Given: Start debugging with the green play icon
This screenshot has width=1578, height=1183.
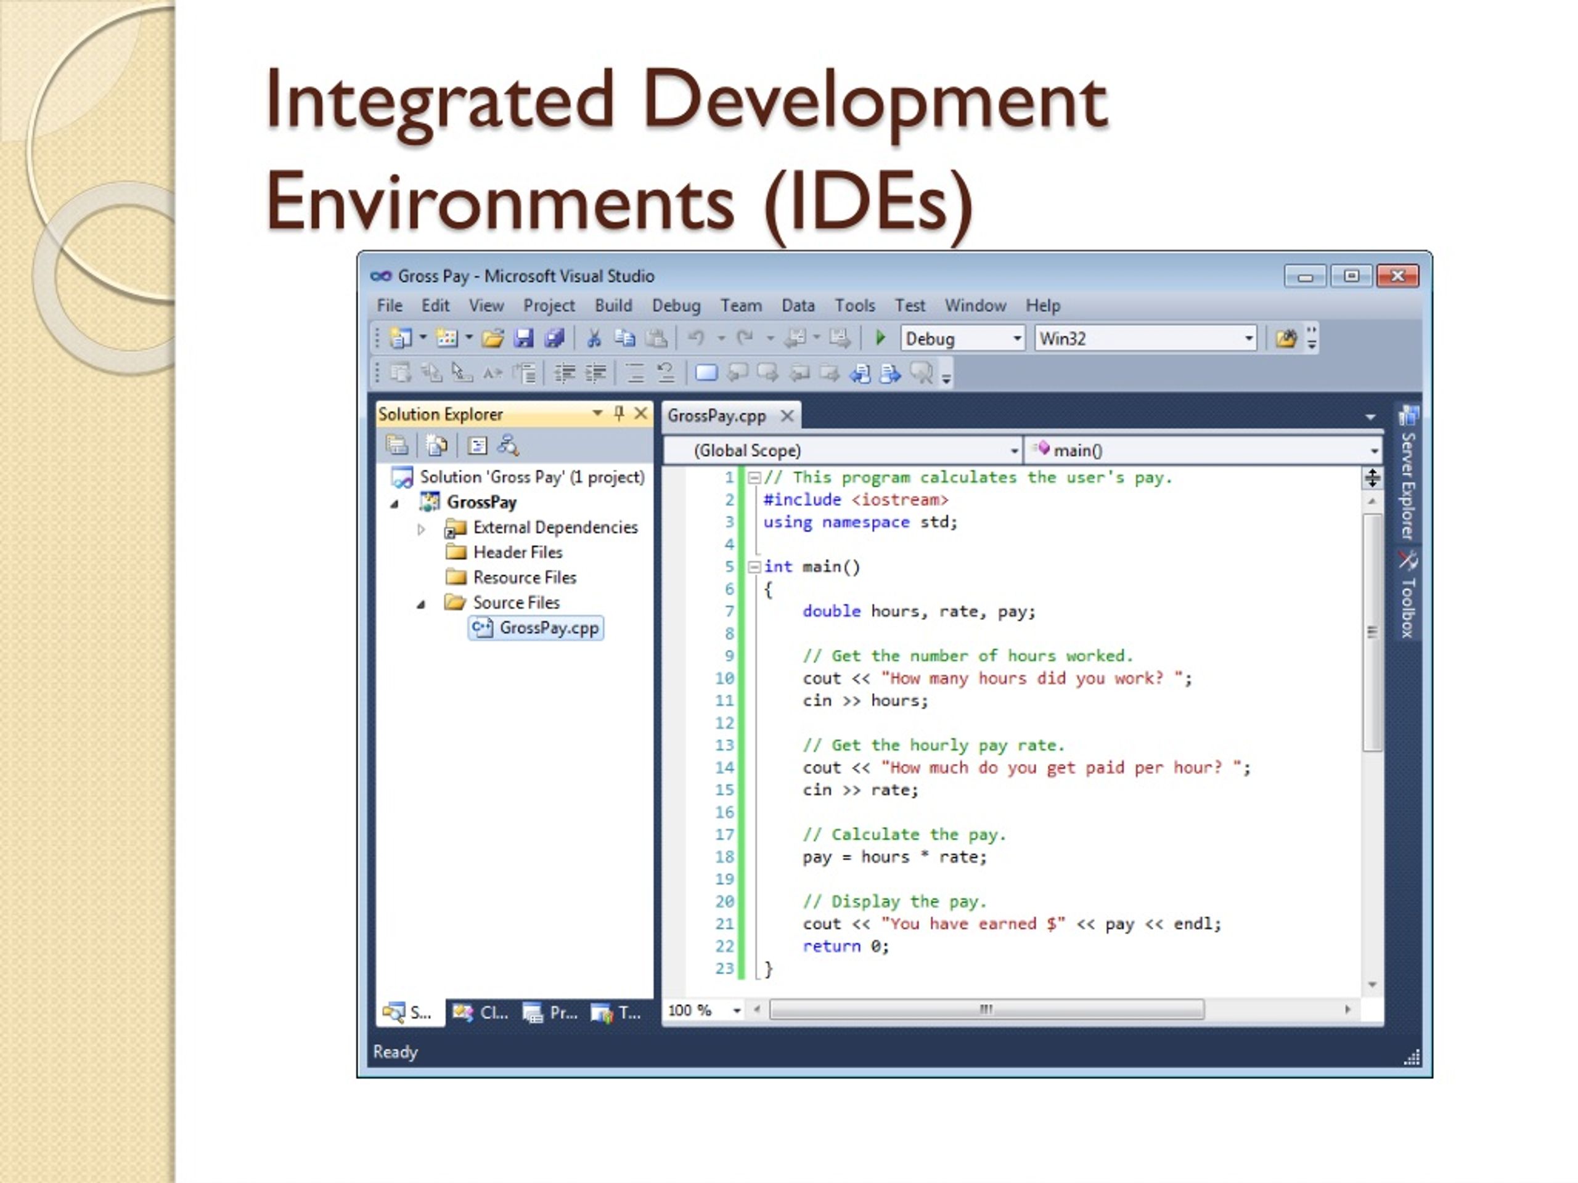Looking at the screenshot, I should click(x=880, y=338).
